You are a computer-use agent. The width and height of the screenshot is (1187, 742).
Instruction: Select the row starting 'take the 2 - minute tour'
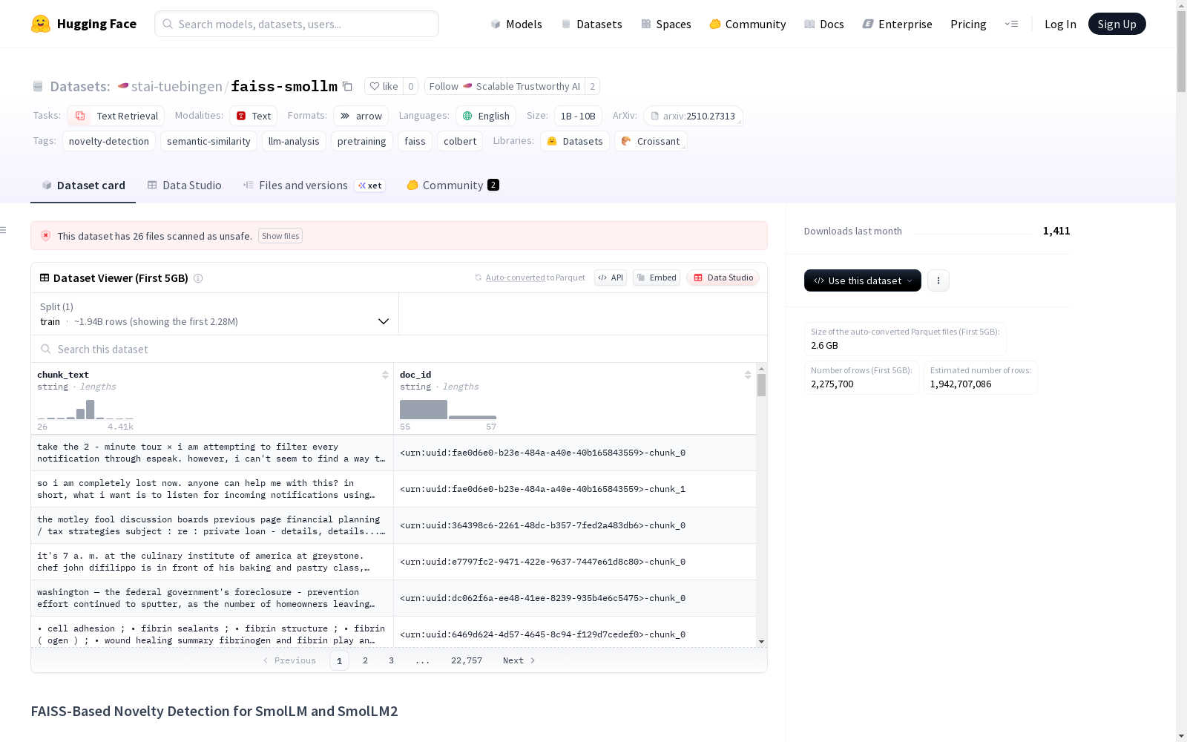393,453
